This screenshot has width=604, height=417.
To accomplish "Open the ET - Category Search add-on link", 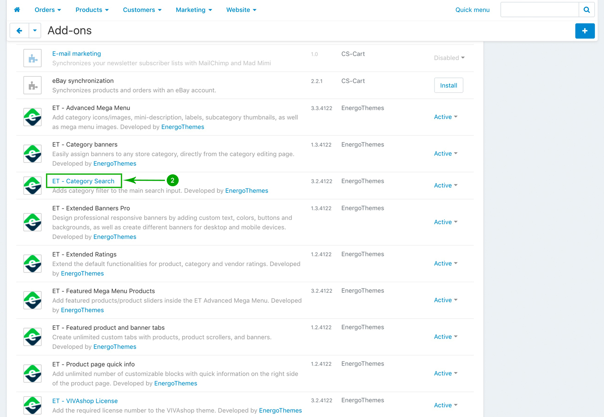I will 83,181.
